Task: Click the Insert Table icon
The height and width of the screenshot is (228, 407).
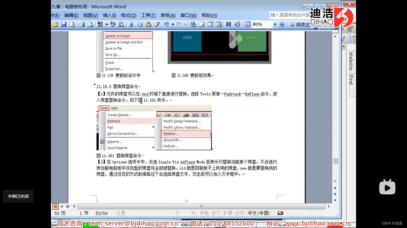Action: coord(210,24)
